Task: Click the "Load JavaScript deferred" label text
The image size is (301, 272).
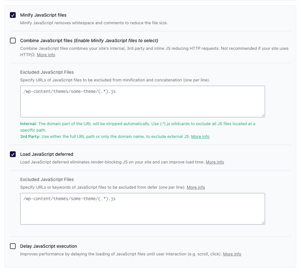Action: coord(47,154)
